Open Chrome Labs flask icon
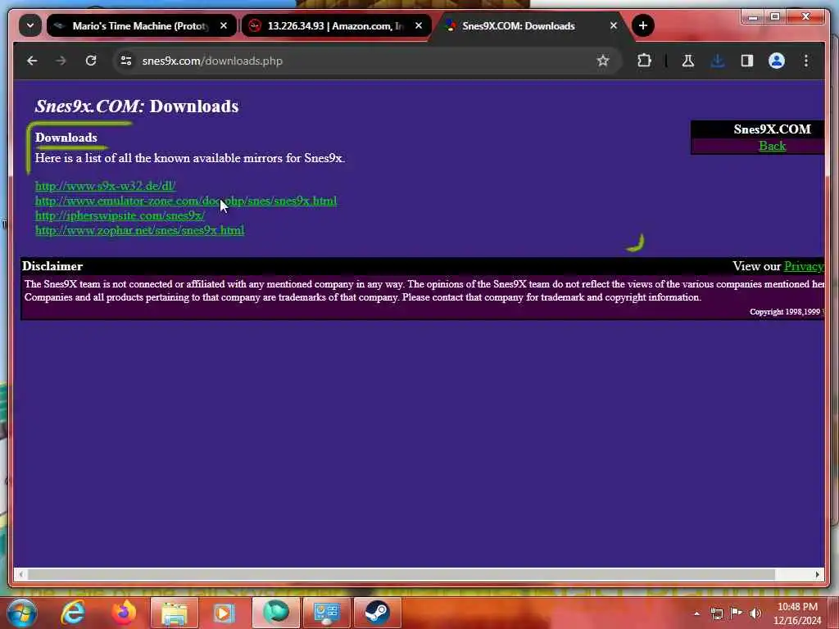Viewport: 839px width, 629px height. pyautogui.click(x=688, y=61)
